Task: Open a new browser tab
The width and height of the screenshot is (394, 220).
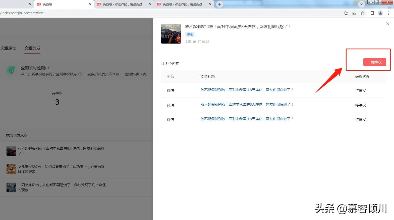Action: [220, 4]
